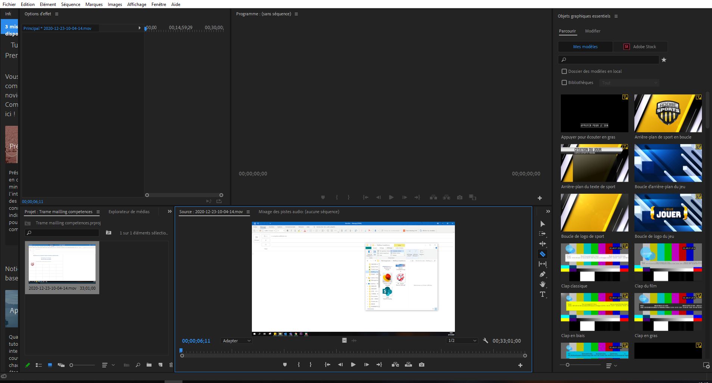
Task: Open the 1/2 playback resolution dropdown
Action: pyautogui.click(x=462, y=341)
